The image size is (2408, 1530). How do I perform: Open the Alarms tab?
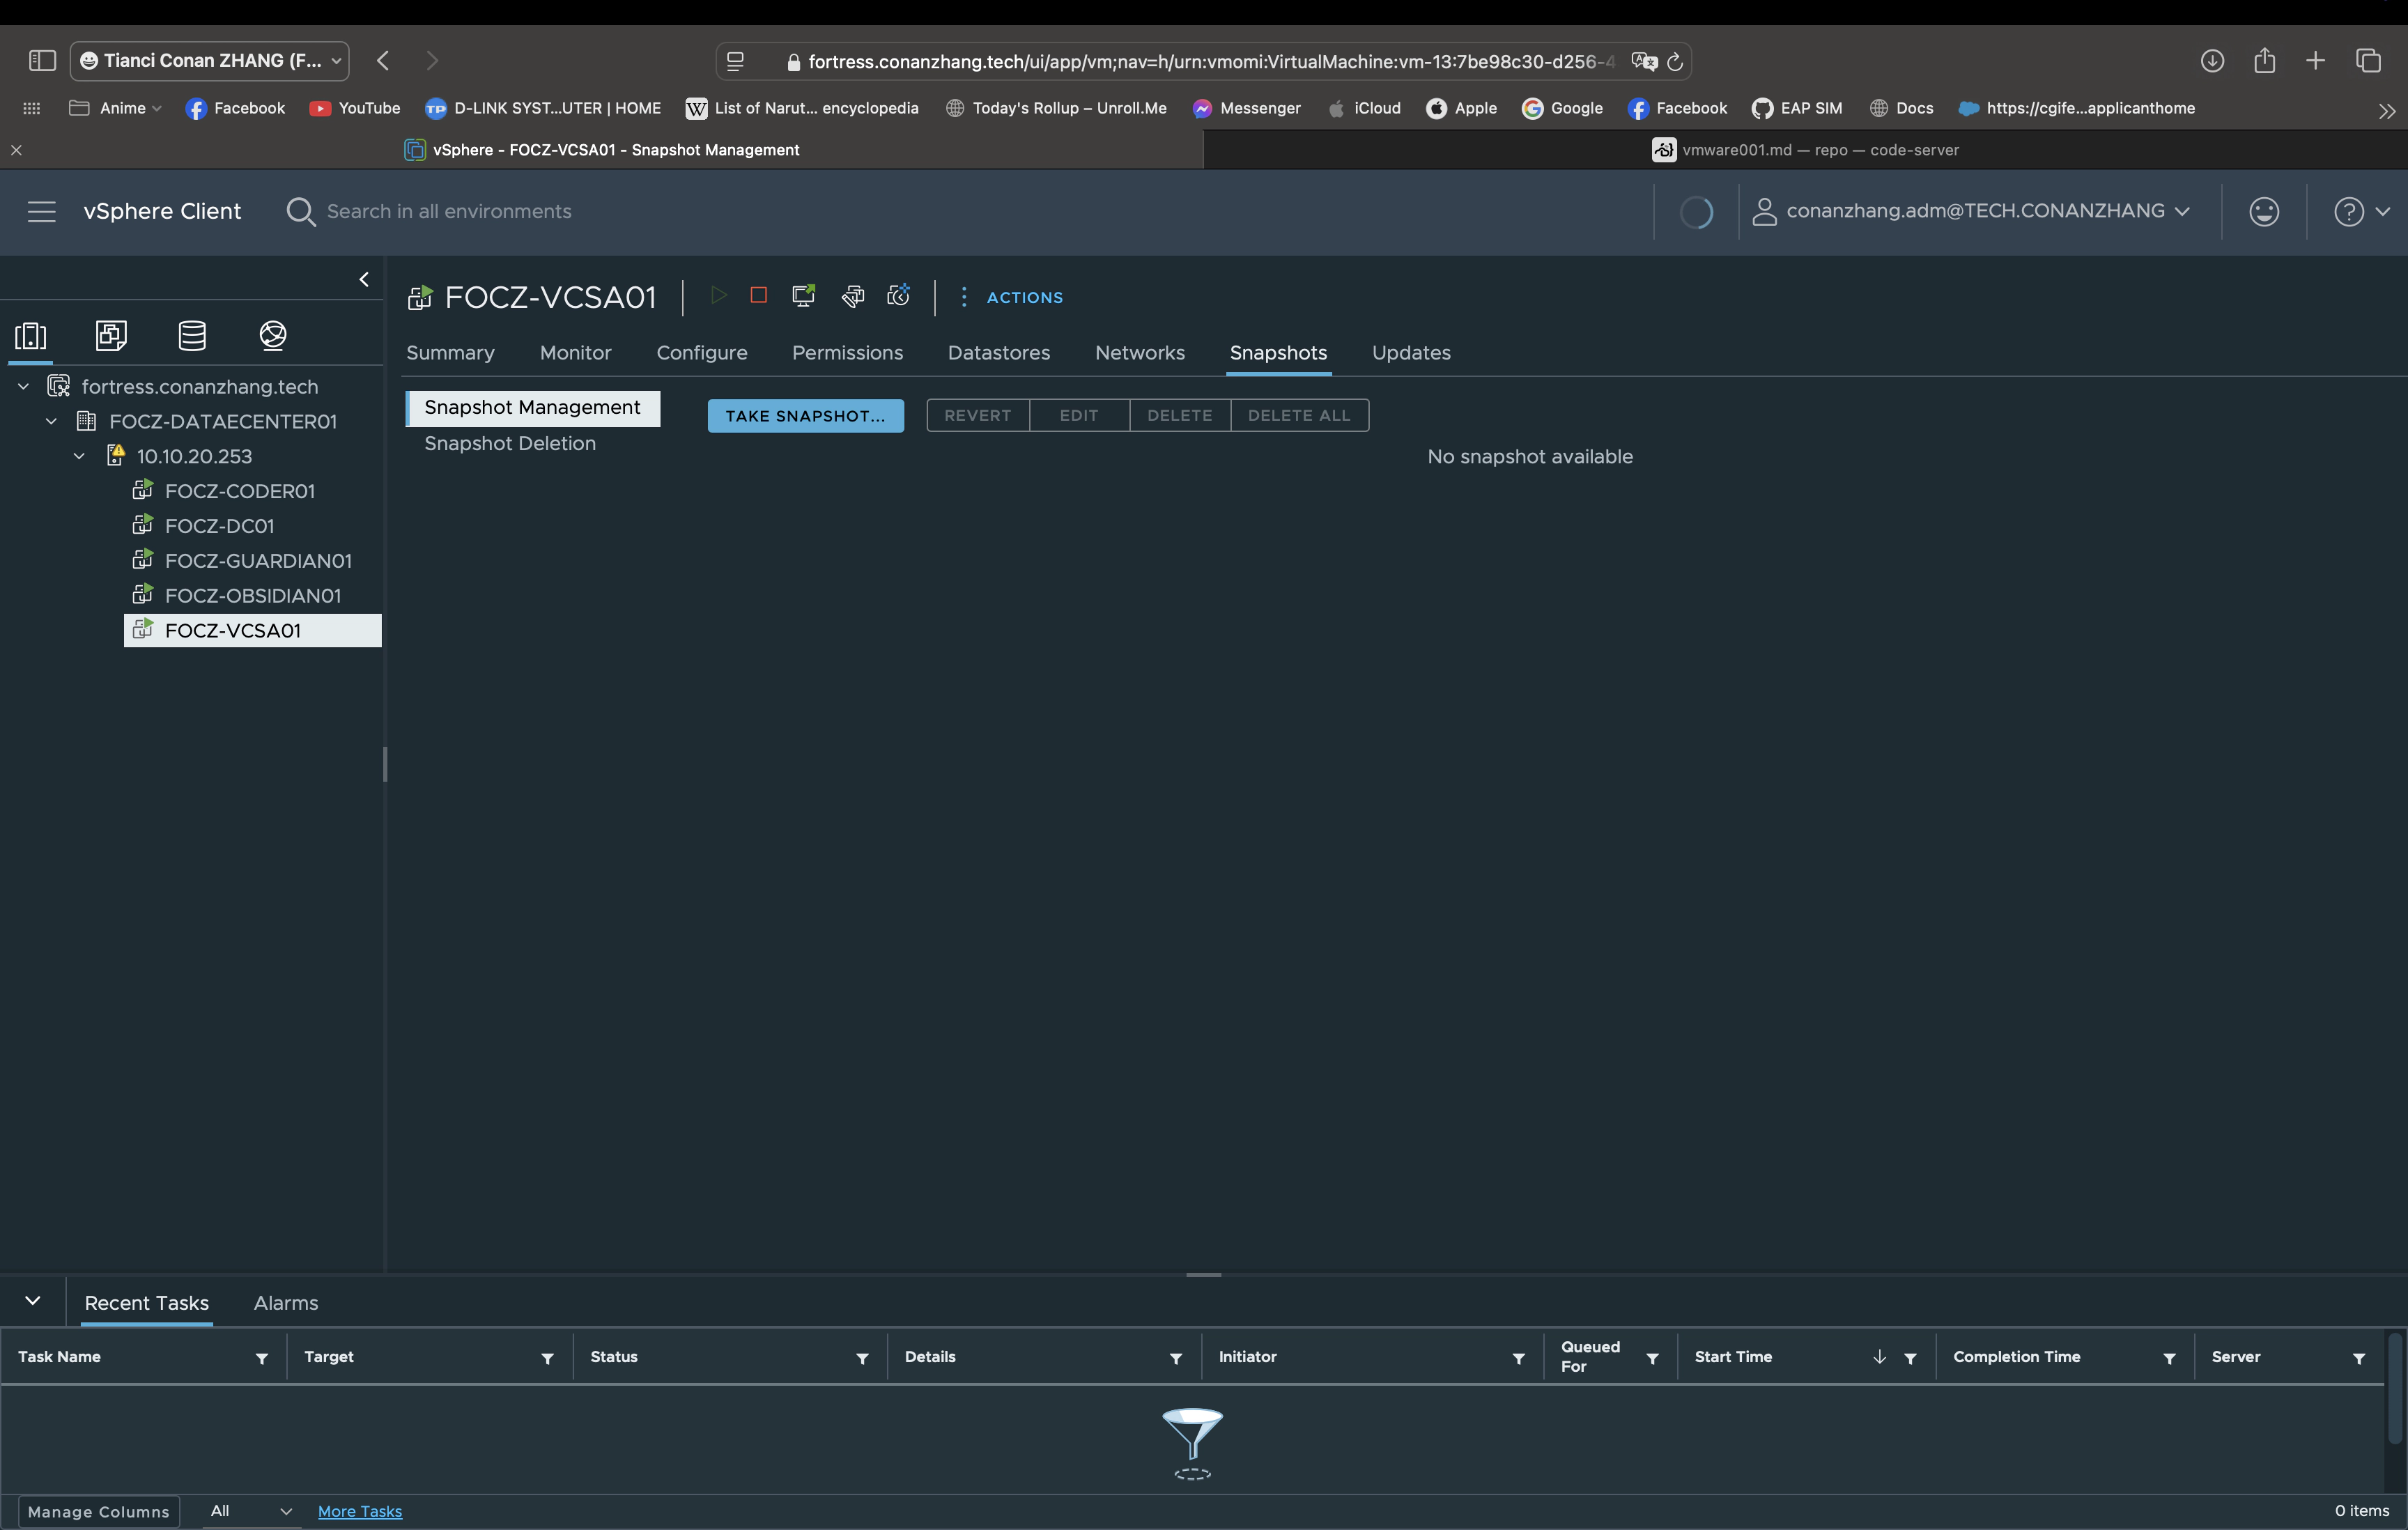[x=285, y=1303]
